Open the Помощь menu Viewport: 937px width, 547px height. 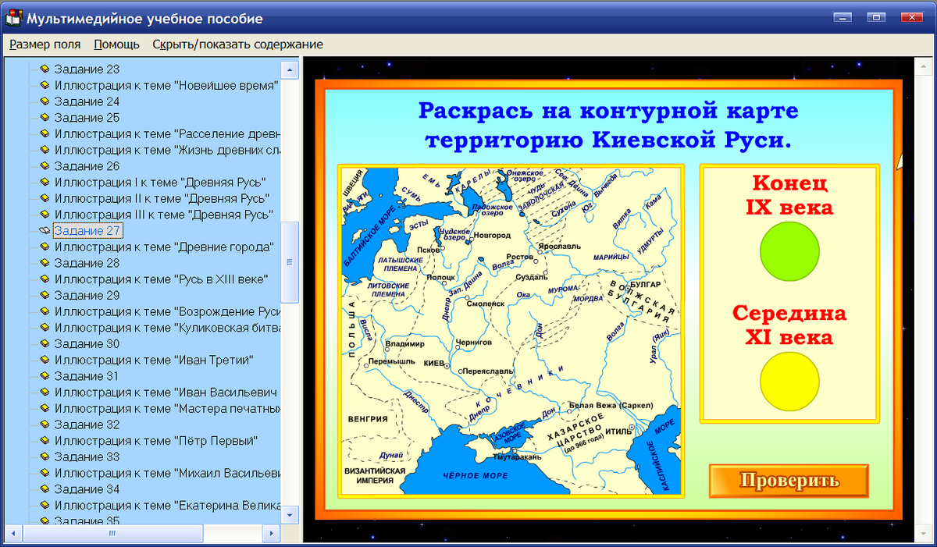[116, 44]
